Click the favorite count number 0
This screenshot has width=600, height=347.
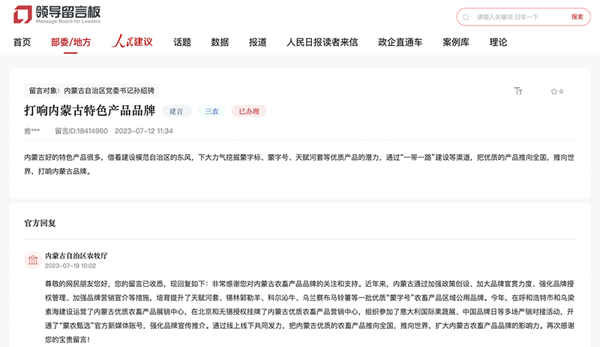(x=561, y=92)
